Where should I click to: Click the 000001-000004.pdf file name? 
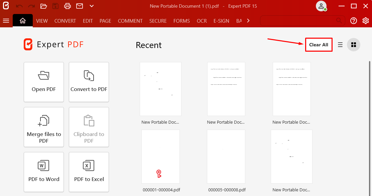point(161,190)
